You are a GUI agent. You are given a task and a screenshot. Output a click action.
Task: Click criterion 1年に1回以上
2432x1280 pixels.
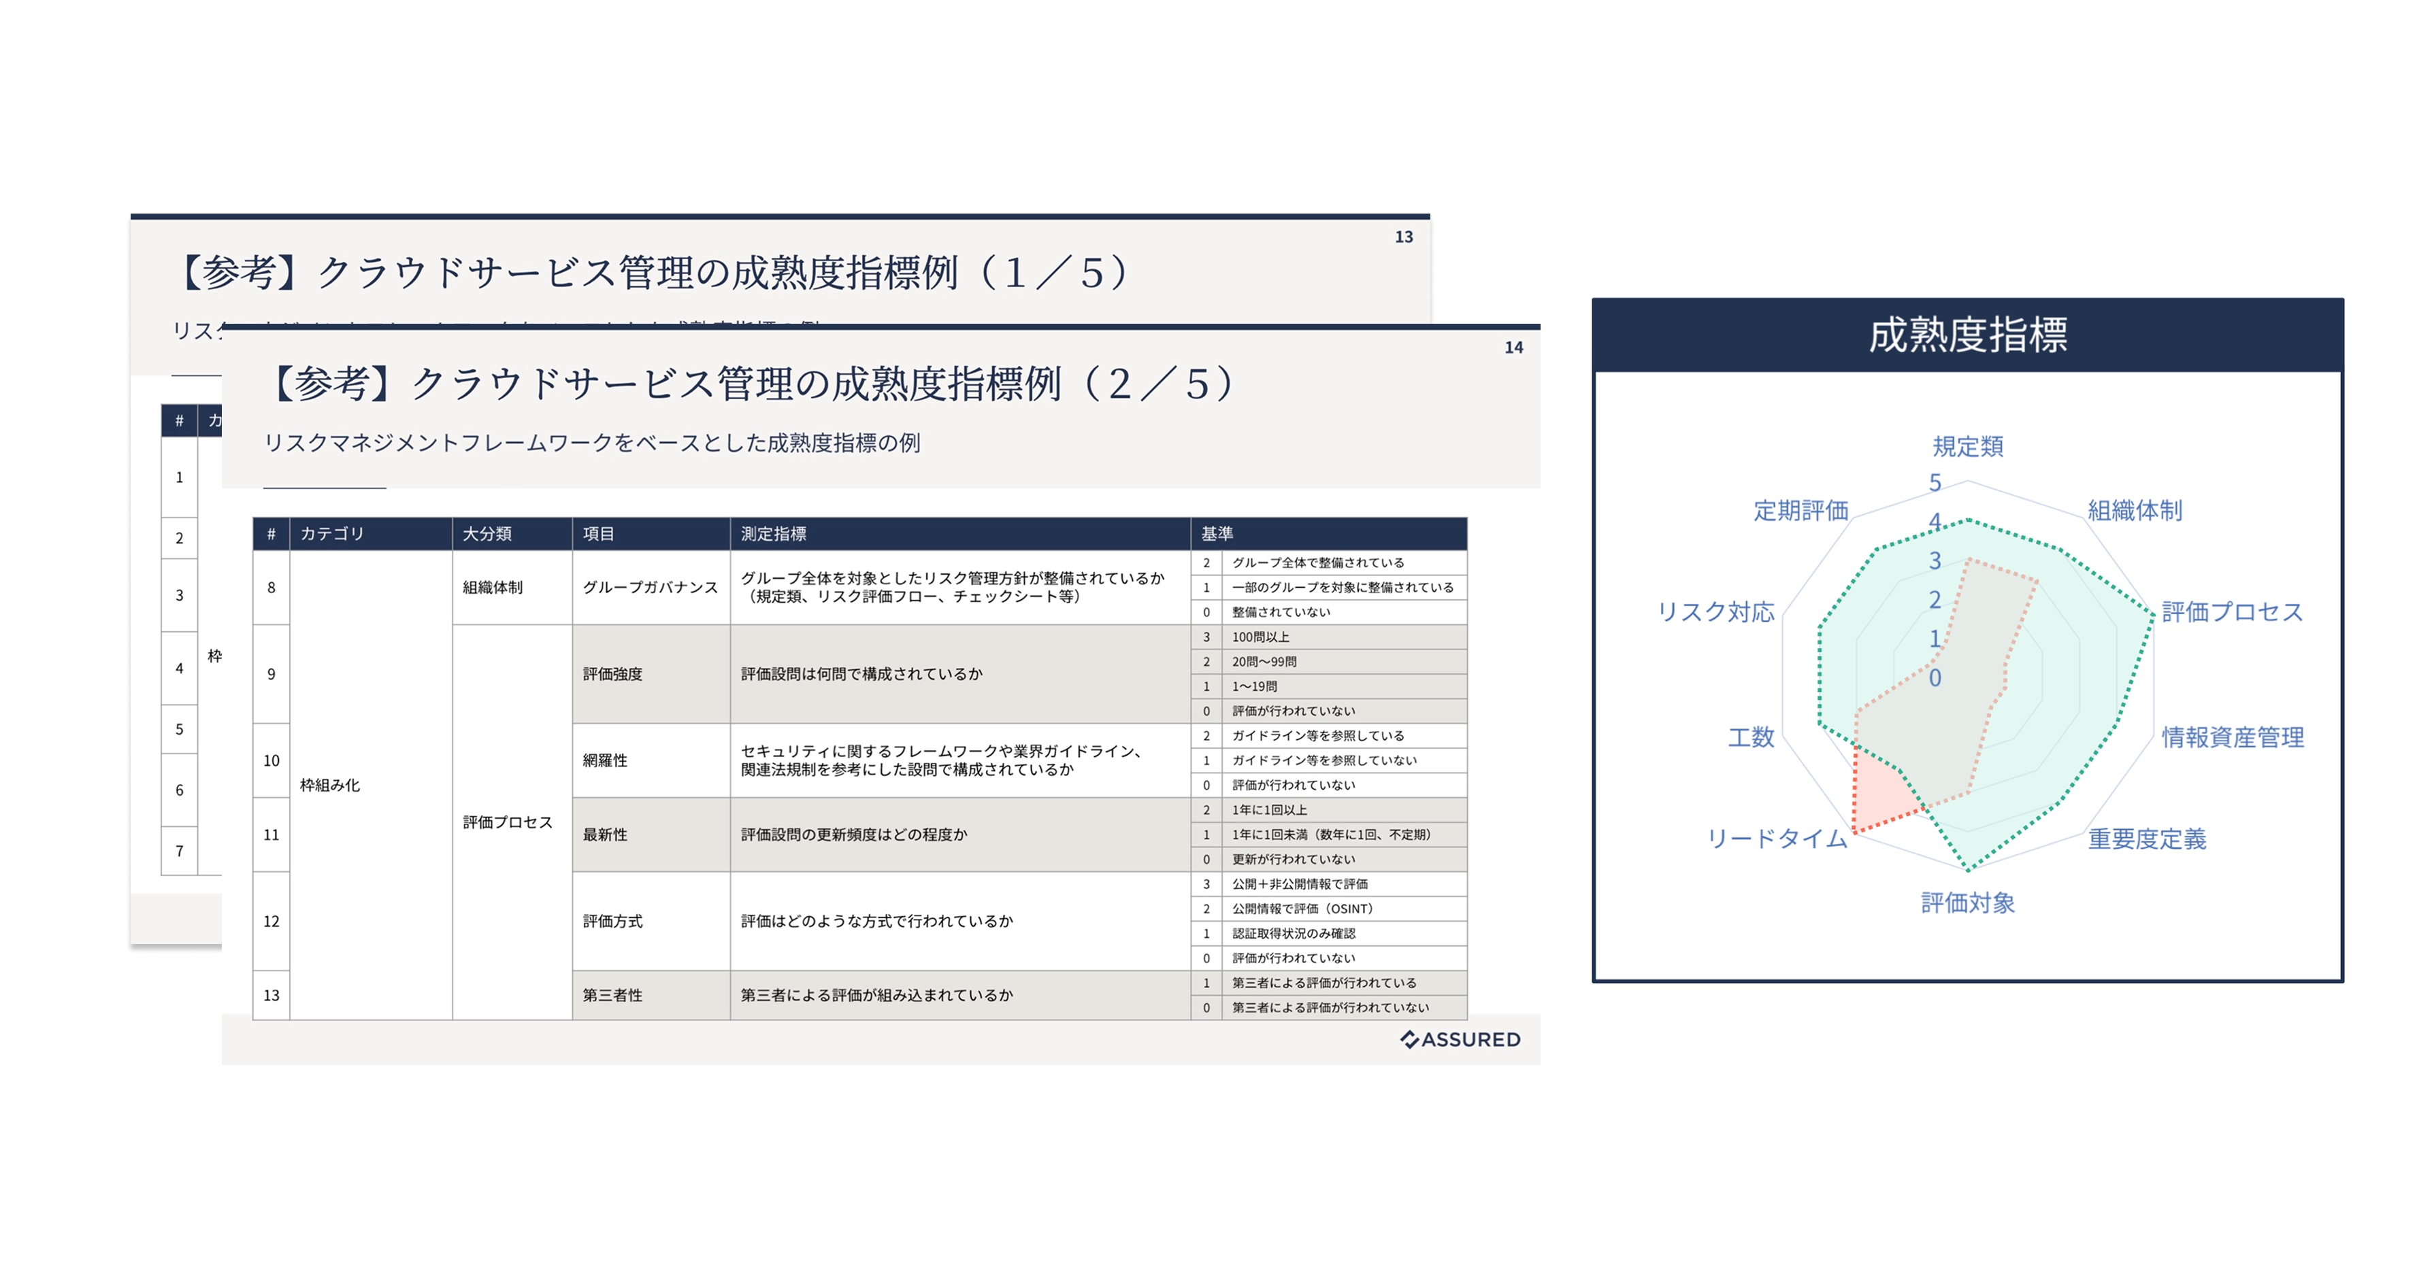pyautogui.click(x=1270, y=810)
